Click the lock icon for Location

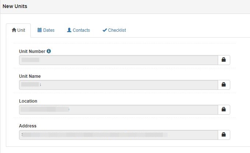coord(224,109)
